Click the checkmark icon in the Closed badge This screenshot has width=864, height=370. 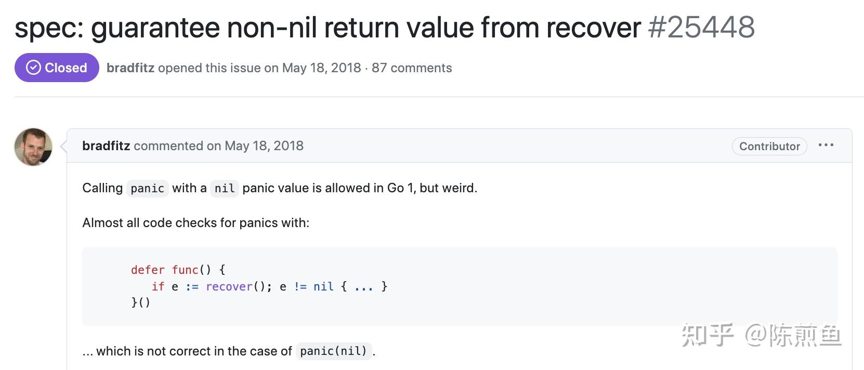(33, 68)
